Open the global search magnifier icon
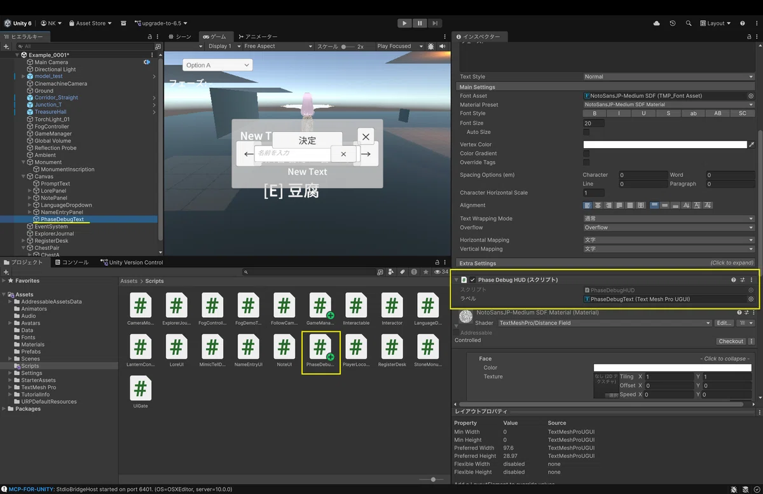 pyautogui.click(x=689, y=24)
